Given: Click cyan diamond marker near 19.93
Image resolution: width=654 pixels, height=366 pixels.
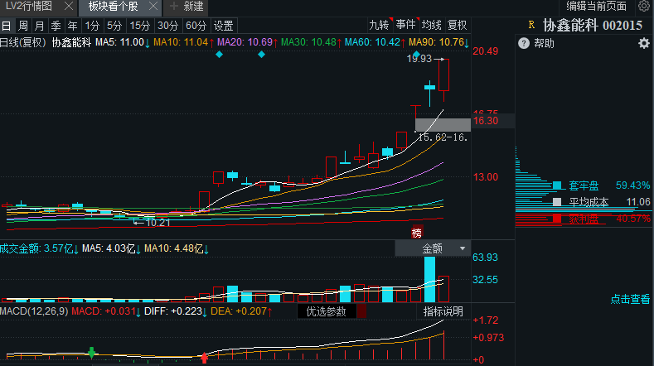Looking at the screenshot, I should coord(417,54).
